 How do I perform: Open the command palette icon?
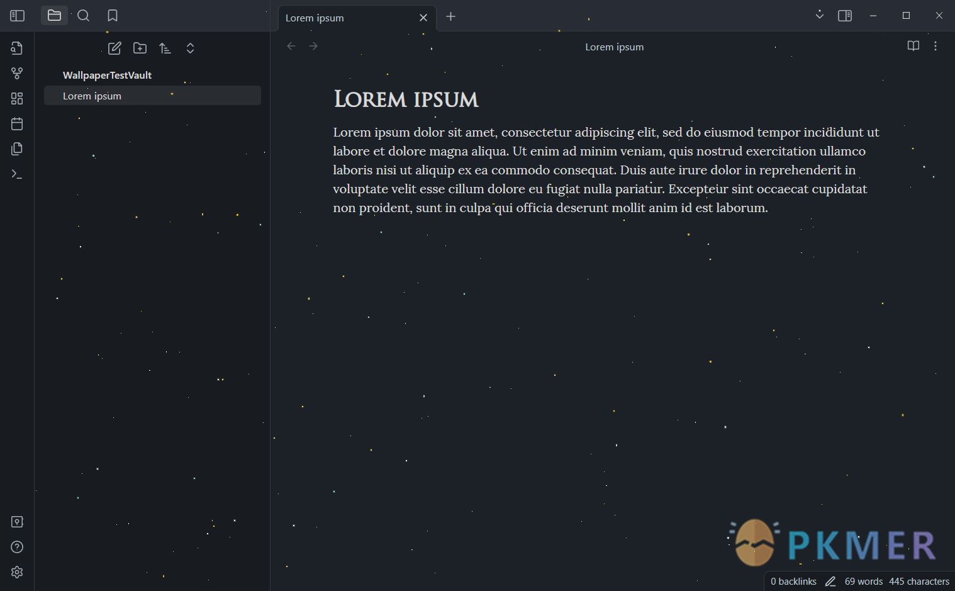[17, 174]
